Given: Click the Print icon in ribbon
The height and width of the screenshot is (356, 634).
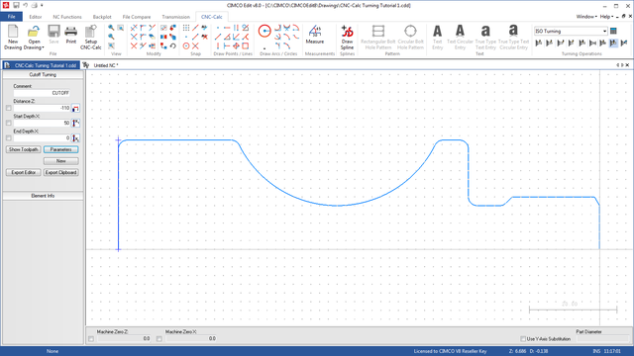Looking at the screenshot, I should [x=70, y=35].
